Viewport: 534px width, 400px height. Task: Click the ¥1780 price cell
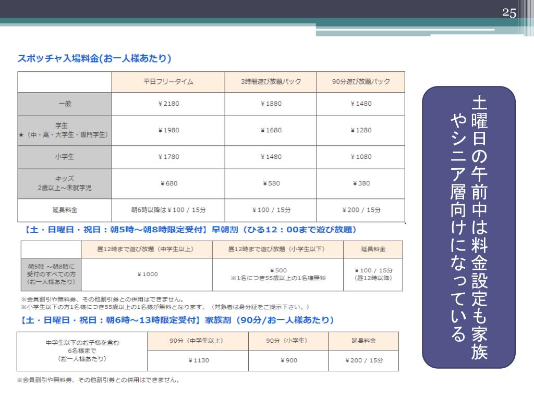point(168,157)
